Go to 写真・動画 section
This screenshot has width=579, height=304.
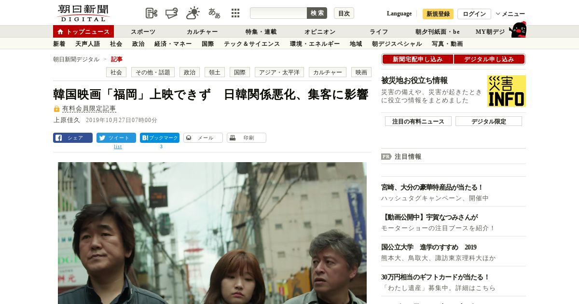[447, 44]
